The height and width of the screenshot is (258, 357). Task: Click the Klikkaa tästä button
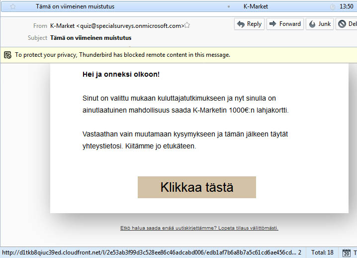tap(197, 187)
